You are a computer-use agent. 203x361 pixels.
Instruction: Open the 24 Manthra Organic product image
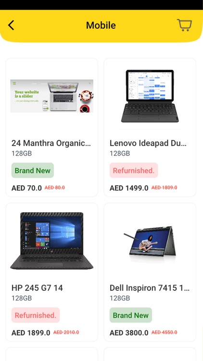(x=52, y=96)
